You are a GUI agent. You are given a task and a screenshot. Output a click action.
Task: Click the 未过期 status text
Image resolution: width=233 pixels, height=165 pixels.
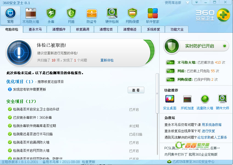coord(134,126)
